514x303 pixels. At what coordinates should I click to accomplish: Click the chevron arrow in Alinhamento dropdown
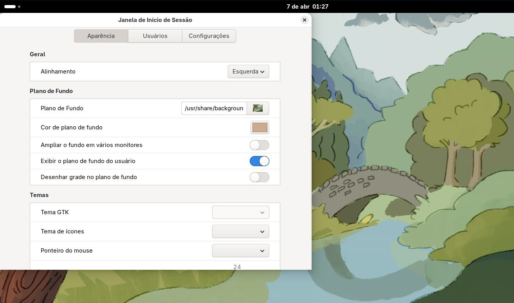click(262, 72)
